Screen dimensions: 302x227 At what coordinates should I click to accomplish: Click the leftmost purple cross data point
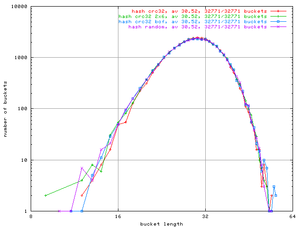click(59, 211)
